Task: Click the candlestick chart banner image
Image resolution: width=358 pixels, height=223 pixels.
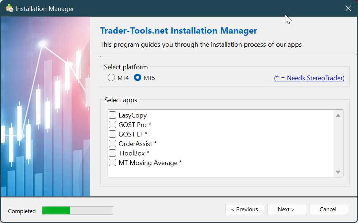Action: [46, 106]
